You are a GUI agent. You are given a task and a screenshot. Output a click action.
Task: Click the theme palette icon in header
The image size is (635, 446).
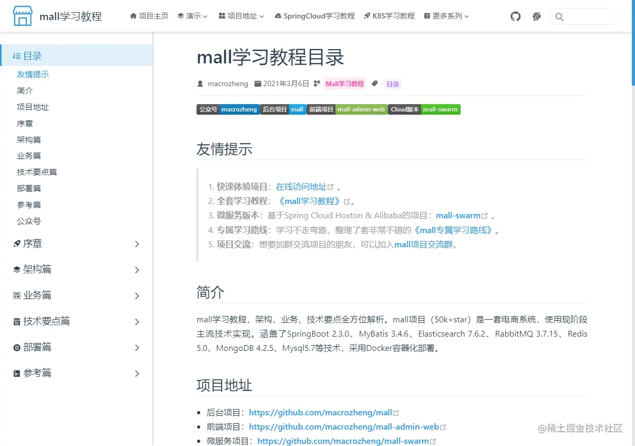pos(537,16)
